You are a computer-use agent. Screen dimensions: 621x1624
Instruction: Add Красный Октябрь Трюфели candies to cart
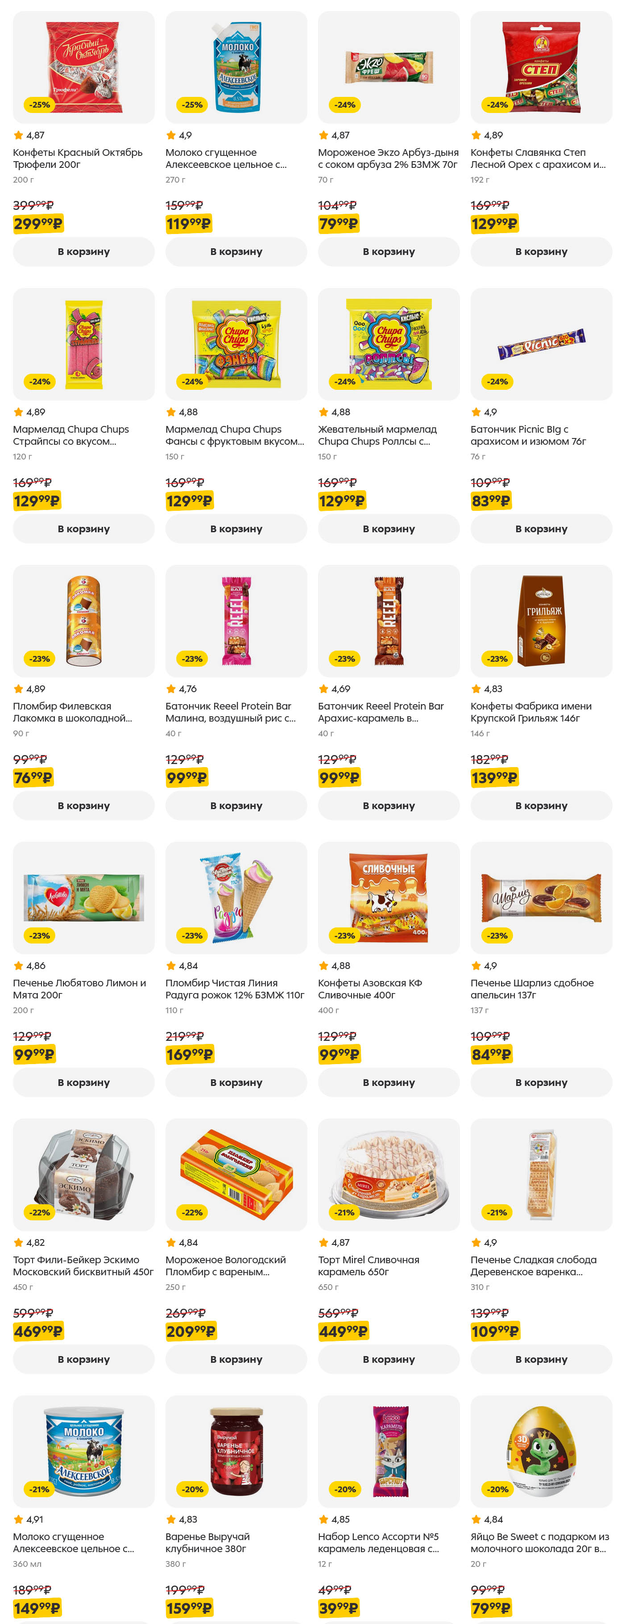point(83,251)
